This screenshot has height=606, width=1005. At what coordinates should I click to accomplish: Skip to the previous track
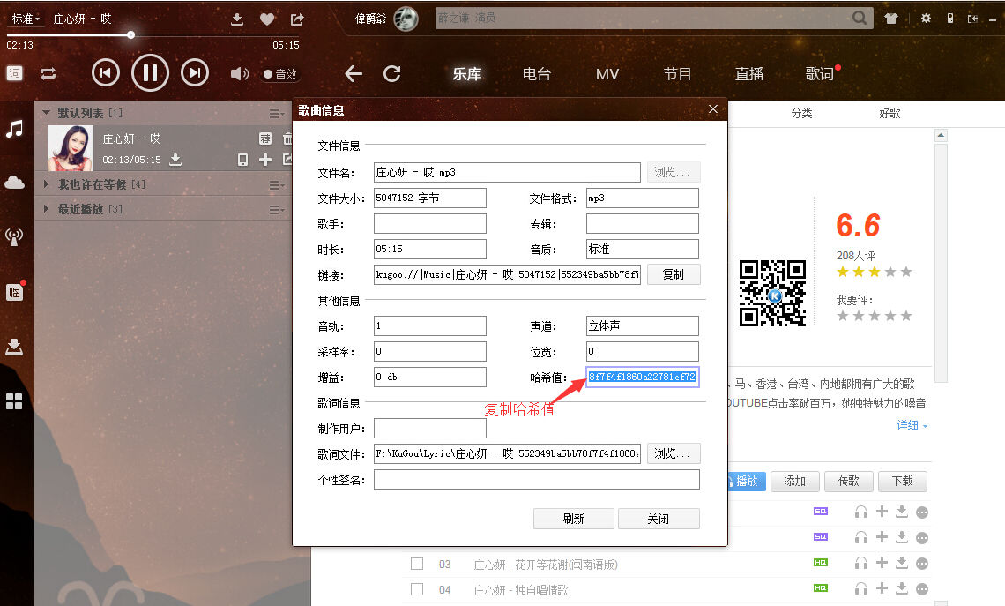106,73
